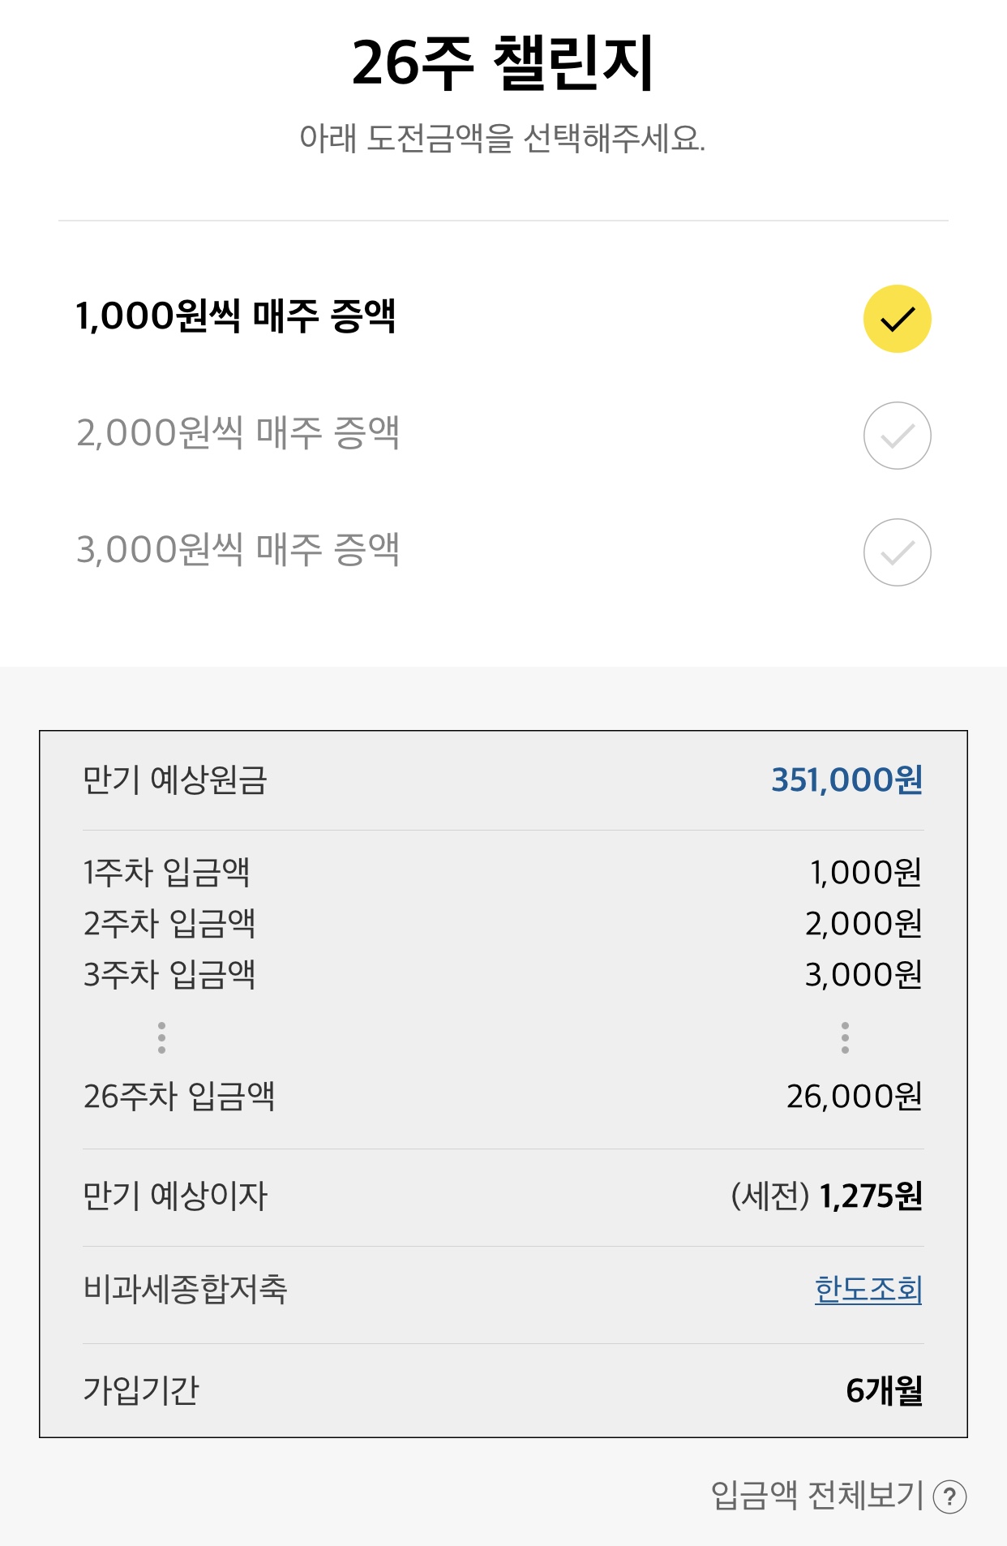1007x1546 pixels.
Task: Expand the left vertical ellipsis dots
Action: click(x=162, y=1037)
